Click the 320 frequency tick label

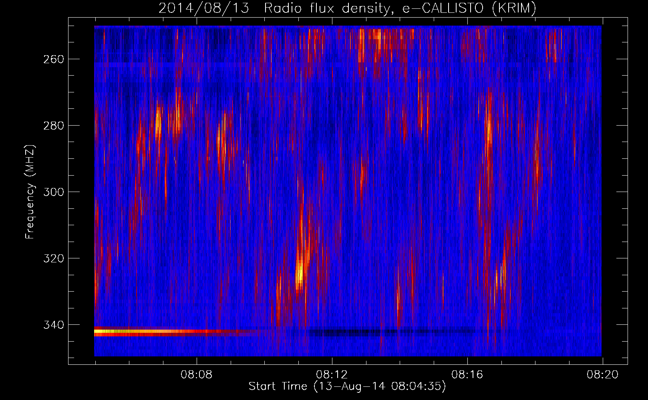tap(53, 258)
